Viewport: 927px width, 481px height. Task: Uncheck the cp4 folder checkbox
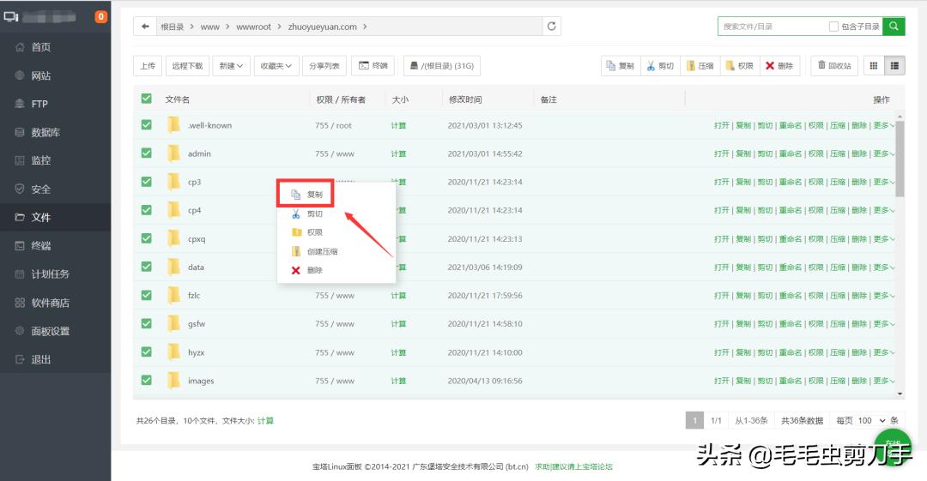coord(147,210)
